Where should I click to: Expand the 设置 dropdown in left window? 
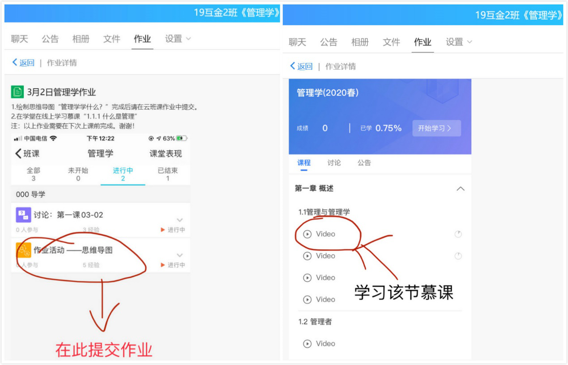(x=178, y=39)
